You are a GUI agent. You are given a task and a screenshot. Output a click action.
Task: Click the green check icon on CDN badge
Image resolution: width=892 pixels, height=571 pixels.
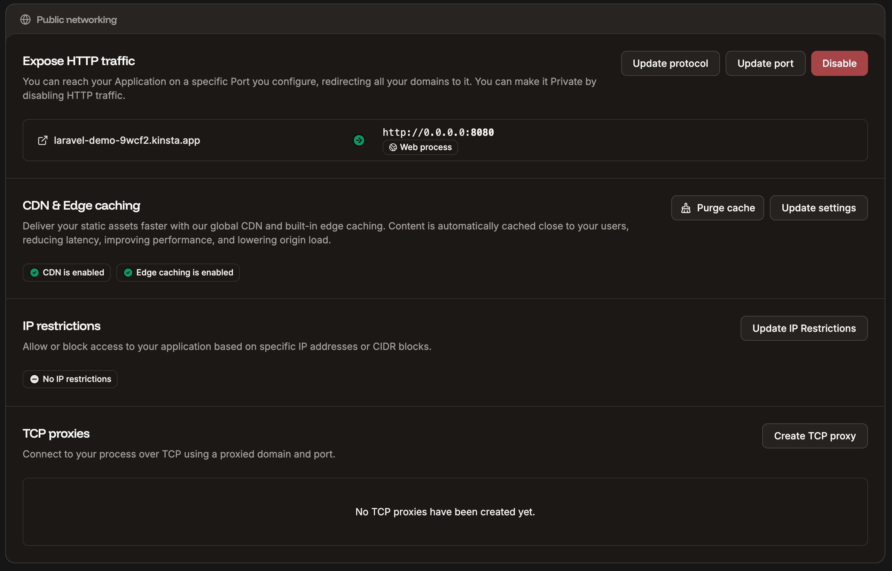pos(34,273)
